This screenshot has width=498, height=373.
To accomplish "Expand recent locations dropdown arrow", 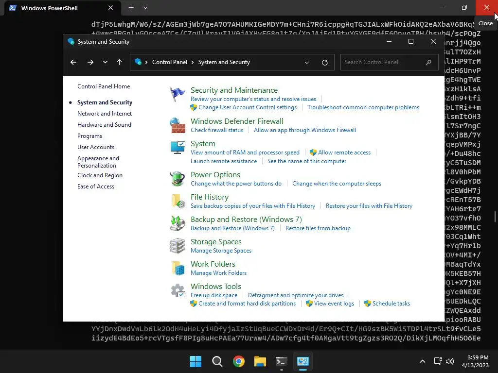I will [105, 62].
